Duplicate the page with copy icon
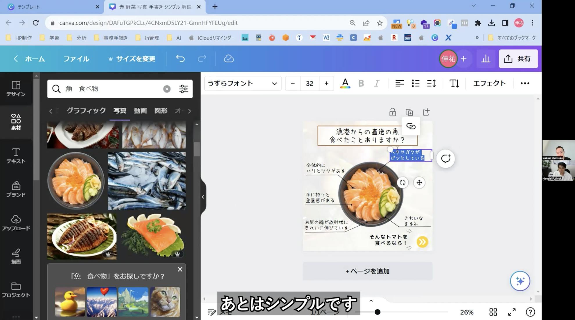The height and width of the screenshot is (320, 575). [x=409, y=112]
